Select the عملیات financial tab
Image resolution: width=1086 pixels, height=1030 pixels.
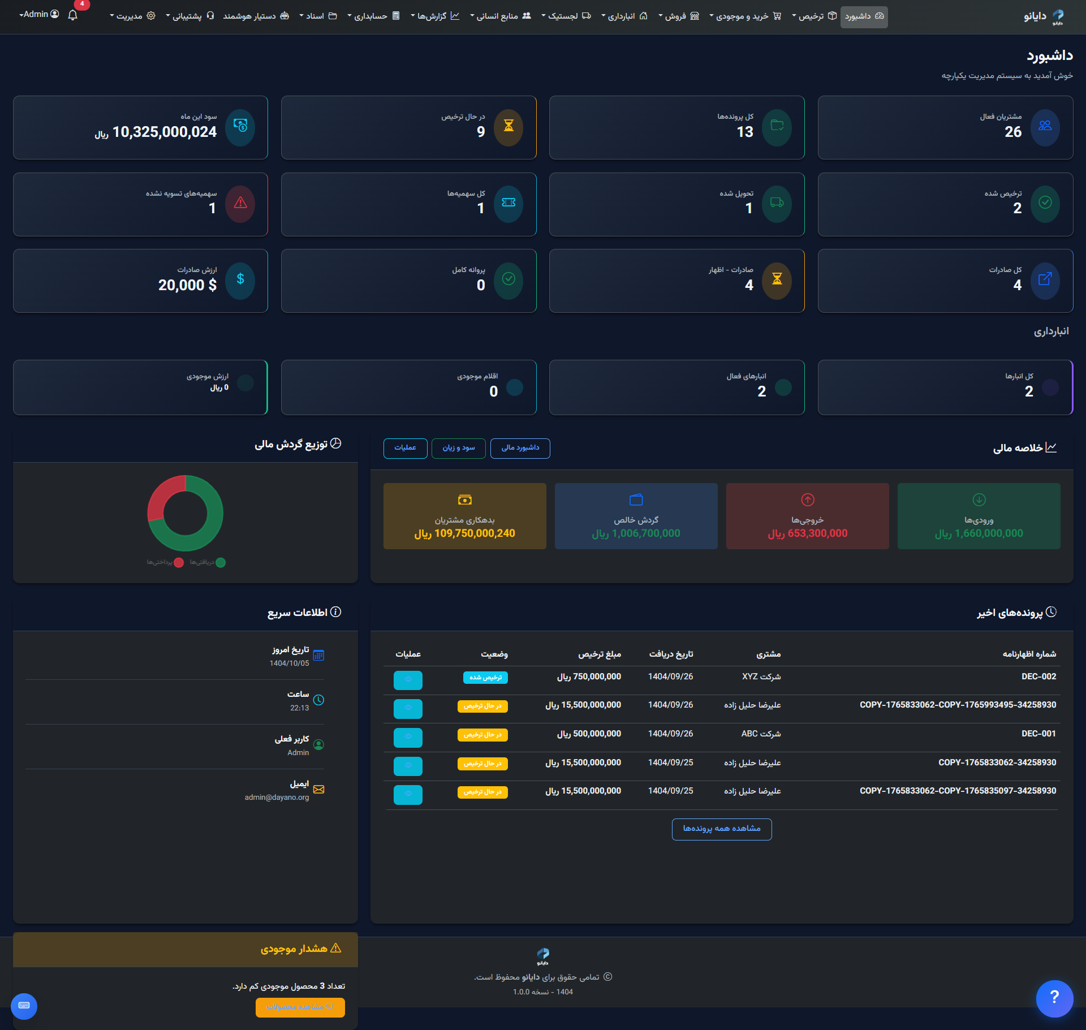pyautogui.click(x=405, y=448)
